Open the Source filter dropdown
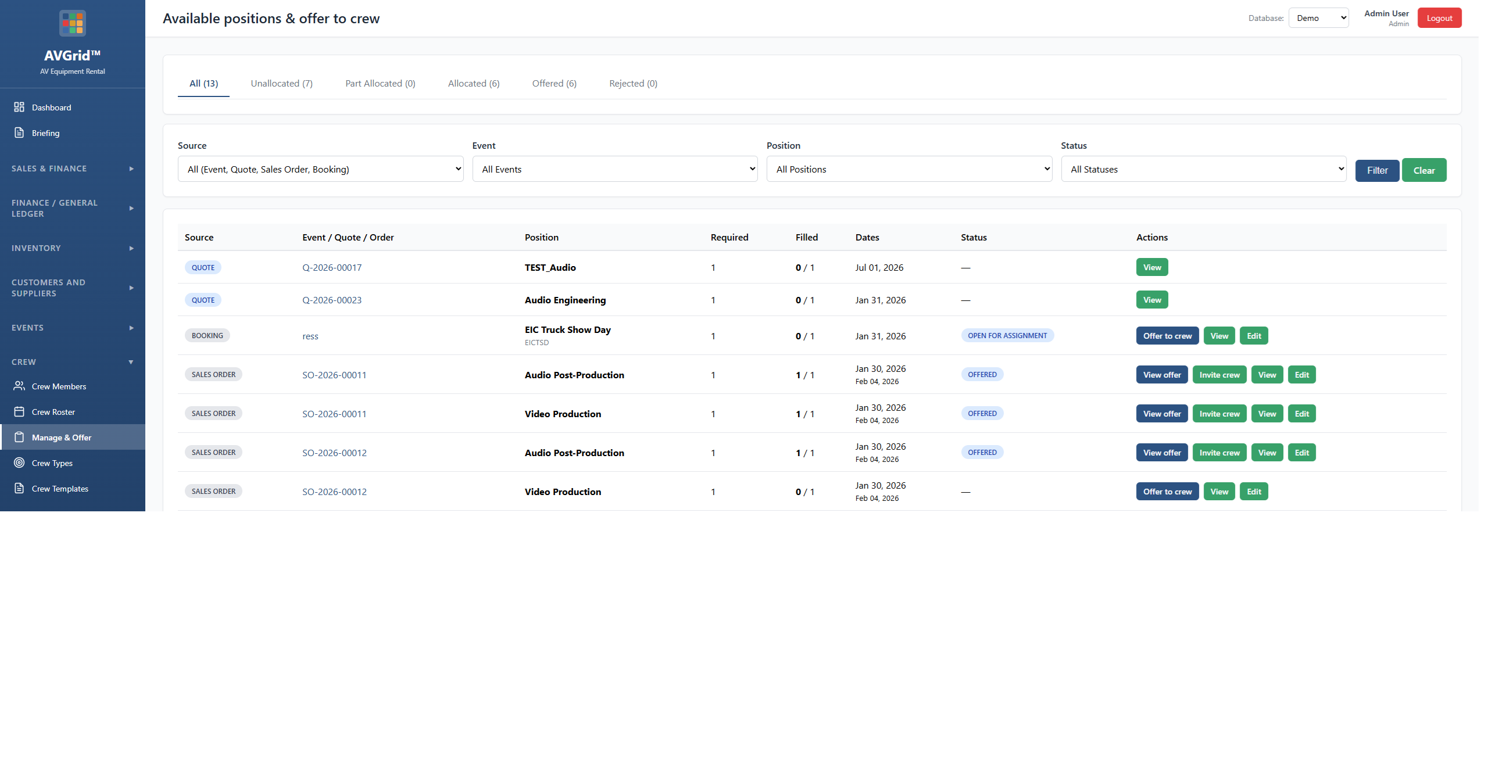The width and height of the screenshot is (1485, 760). [x=320, y=169]
